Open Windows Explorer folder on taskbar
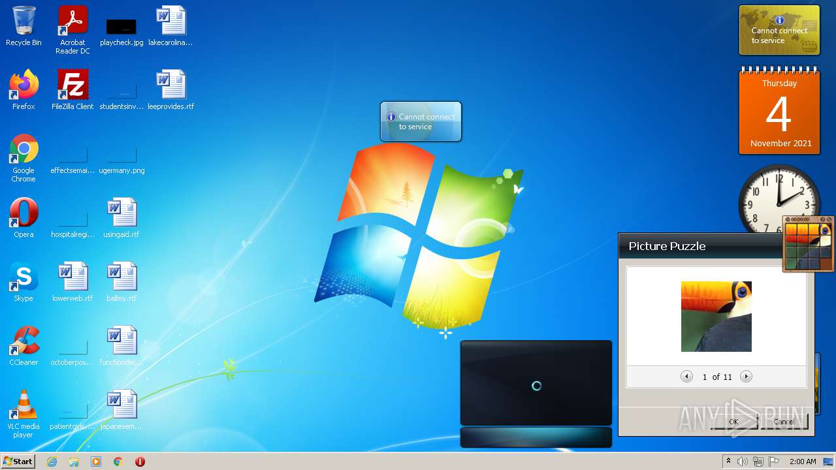The image size is (836, 470). pyautogui.click(x=74, y=462)
